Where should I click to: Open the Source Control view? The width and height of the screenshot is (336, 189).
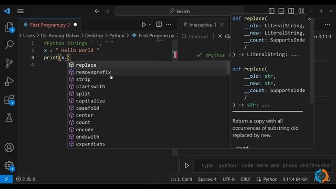tap(9, 63)
